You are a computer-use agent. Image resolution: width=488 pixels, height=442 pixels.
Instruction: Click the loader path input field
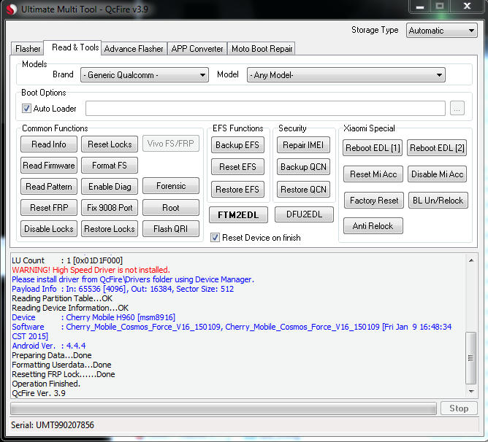(265, 109)
